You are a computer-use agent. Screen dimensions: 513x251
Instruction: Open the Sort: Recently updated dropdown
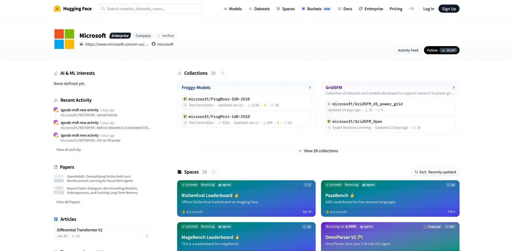click(x=435, y=172)
